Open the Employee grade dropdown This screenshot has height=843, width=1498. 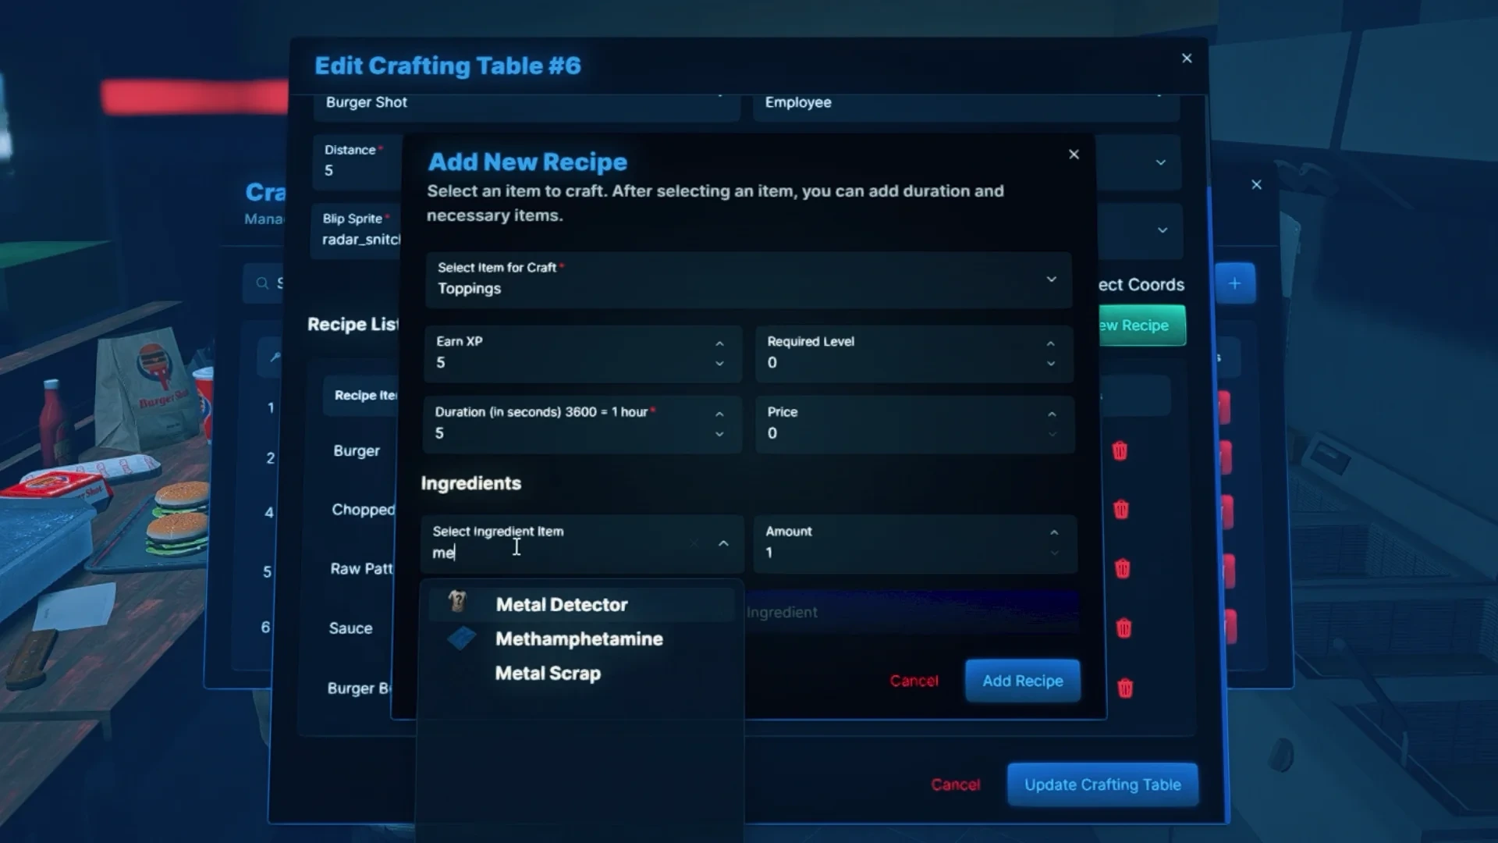click(x=966, y=106)
